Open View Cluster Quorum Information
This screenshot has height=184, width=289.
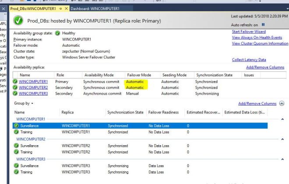(x=260, y=44)
